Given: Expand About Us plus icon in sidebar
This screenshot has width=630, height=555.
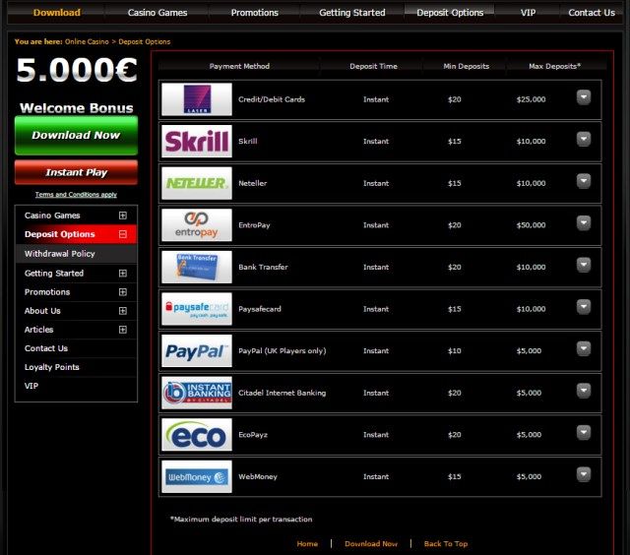Looking at the screenshot, I should pyautogui.click(x=123, y=311).
